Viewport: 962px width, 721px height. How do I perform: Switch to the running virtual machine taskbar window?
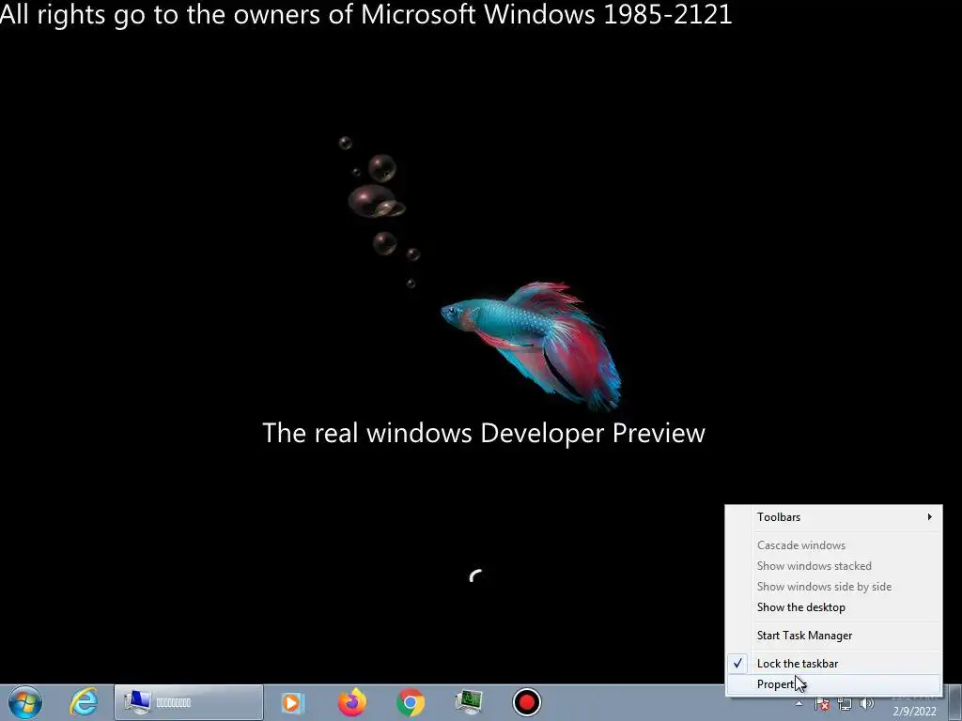[188, 702]
